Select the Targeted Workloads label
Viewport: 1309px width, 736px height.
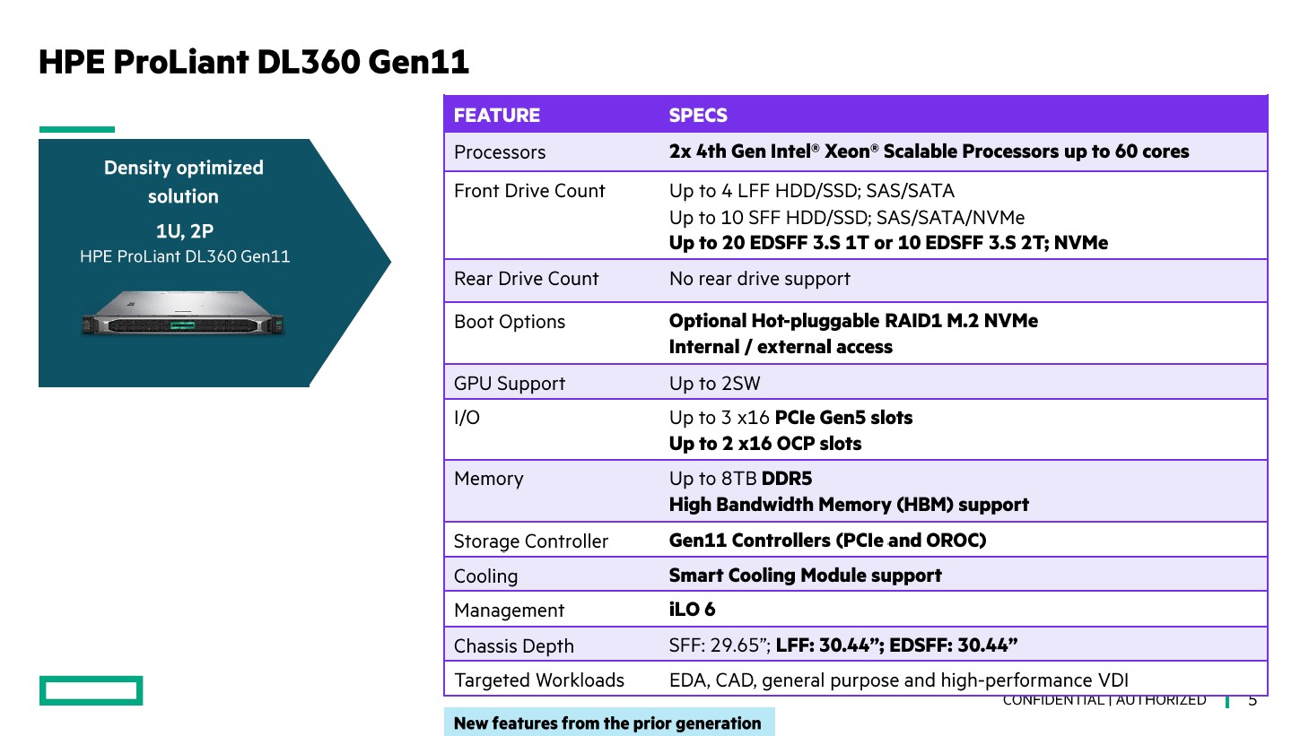tap(539, 680)
